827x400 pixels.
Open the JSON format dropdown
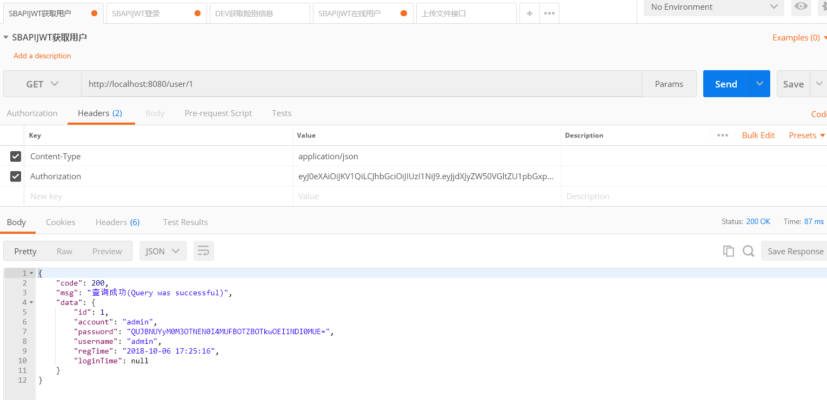point(163,251)
